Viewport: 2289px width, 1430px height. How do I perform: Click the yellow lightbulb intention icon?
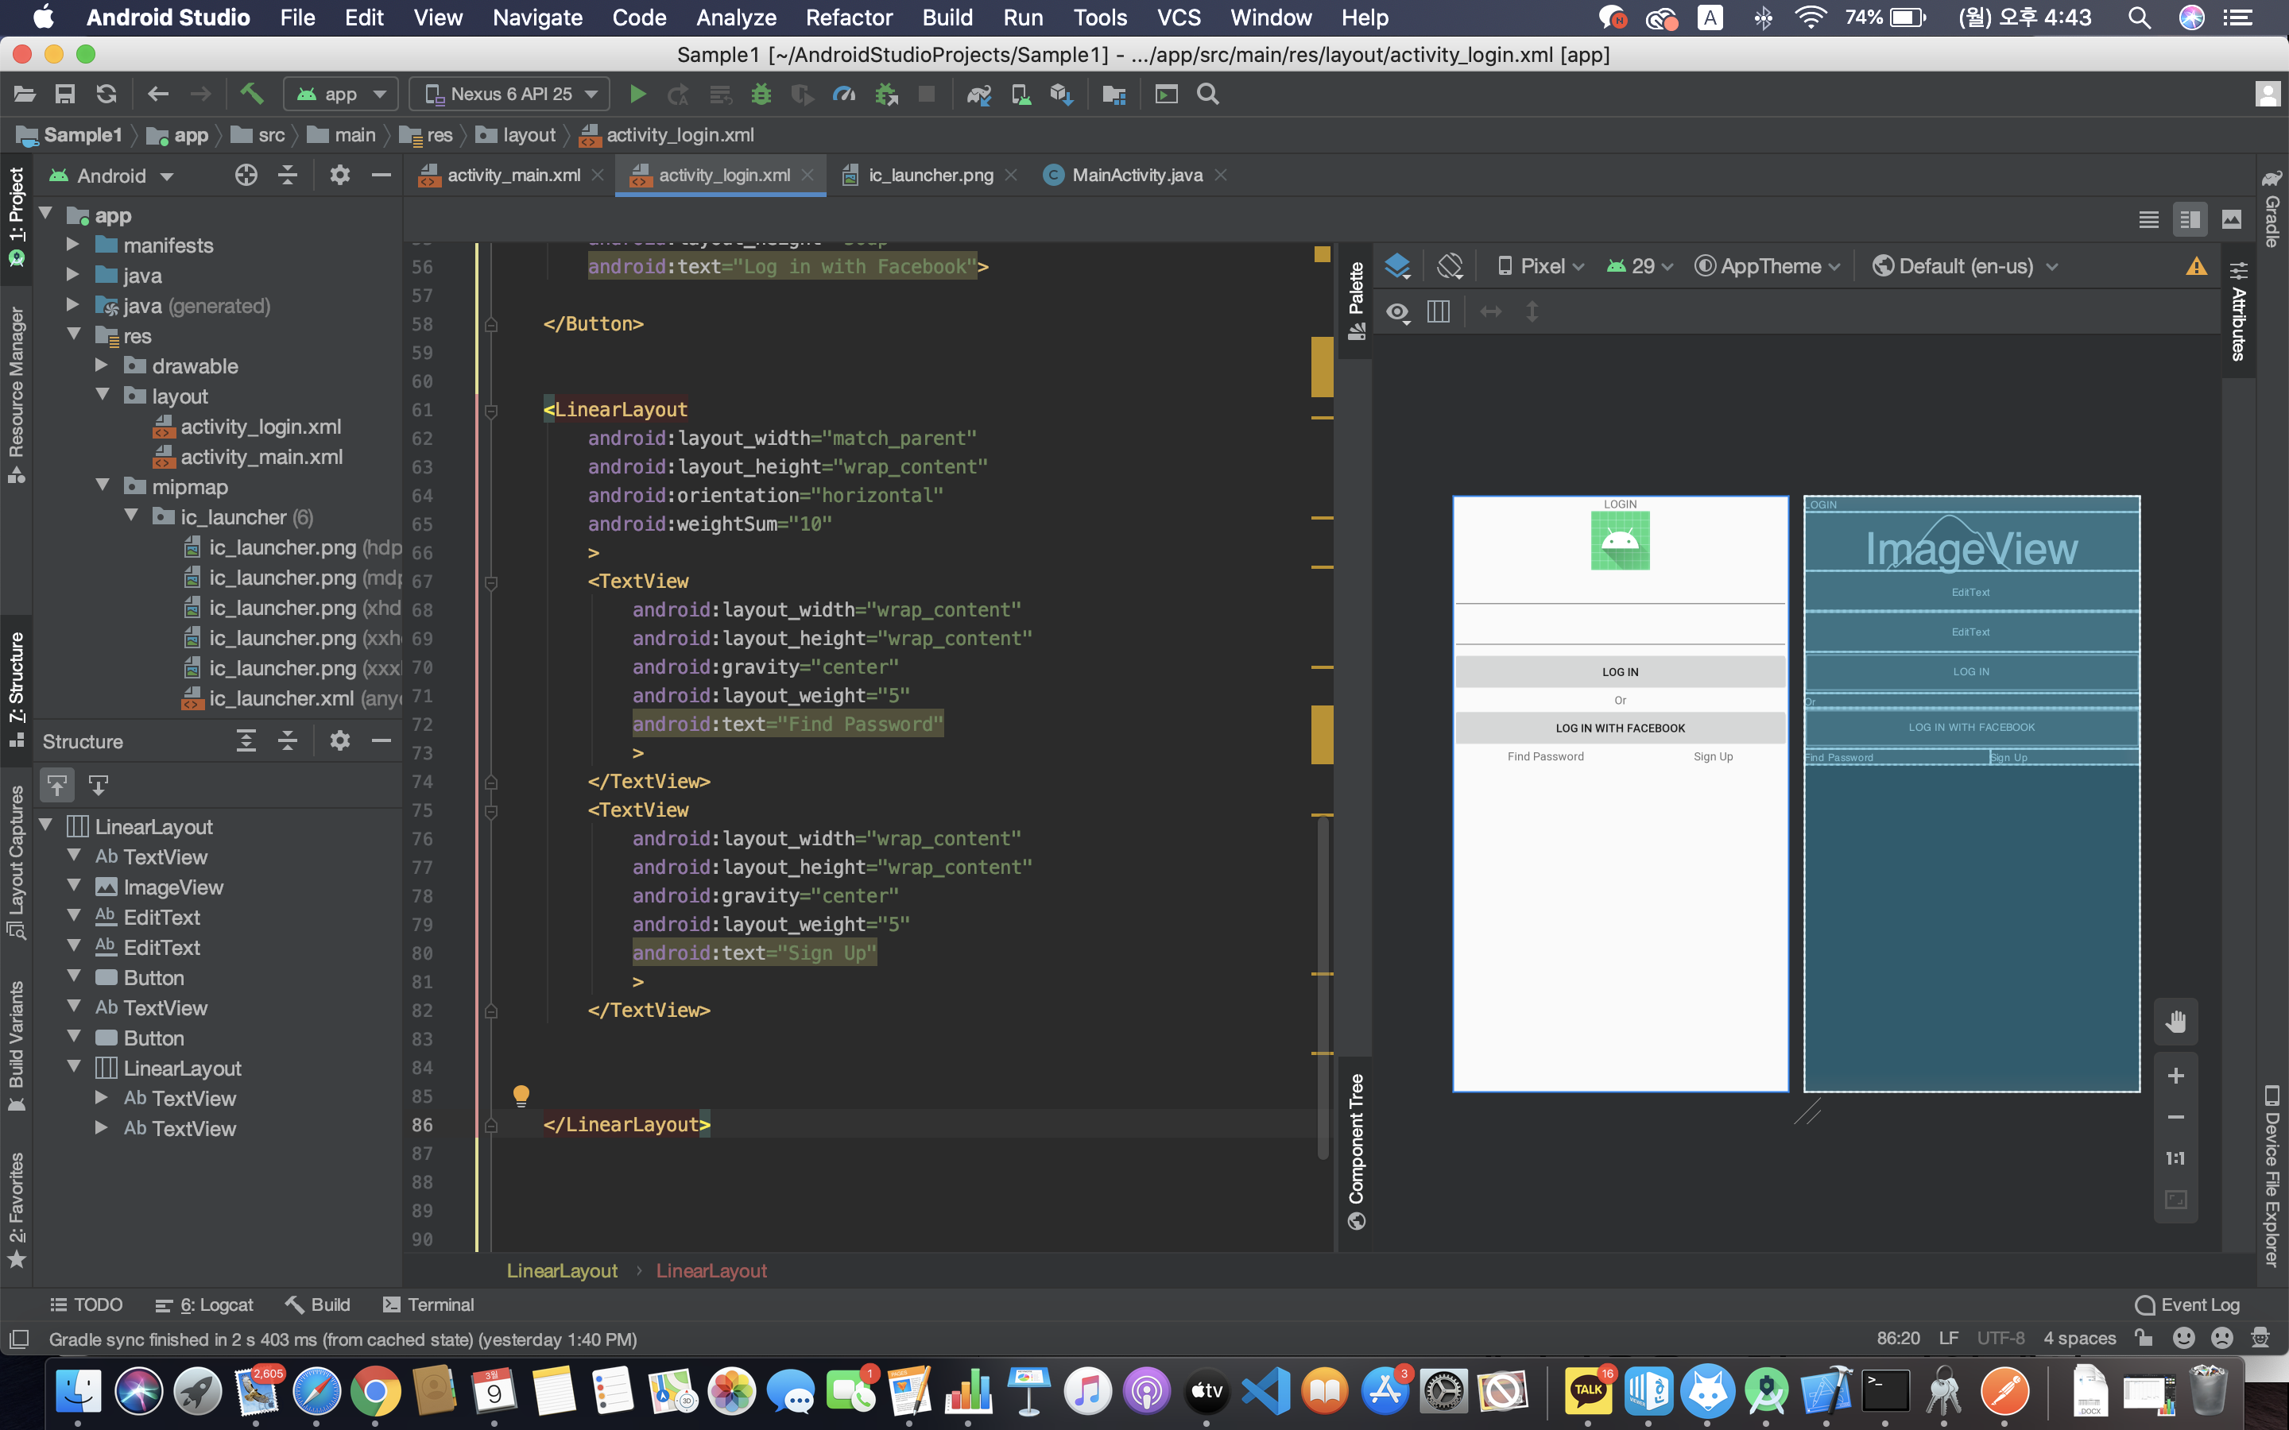(521, 1096)
